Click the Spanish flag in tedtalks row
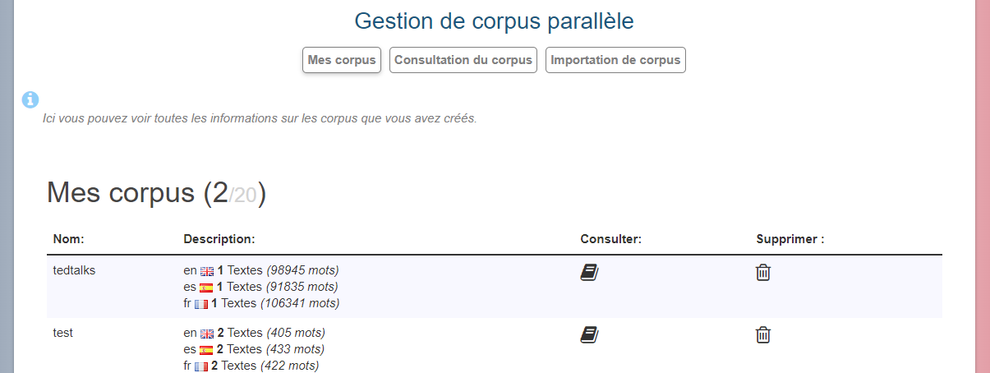990x373 pixels. (x=206, y=287)
